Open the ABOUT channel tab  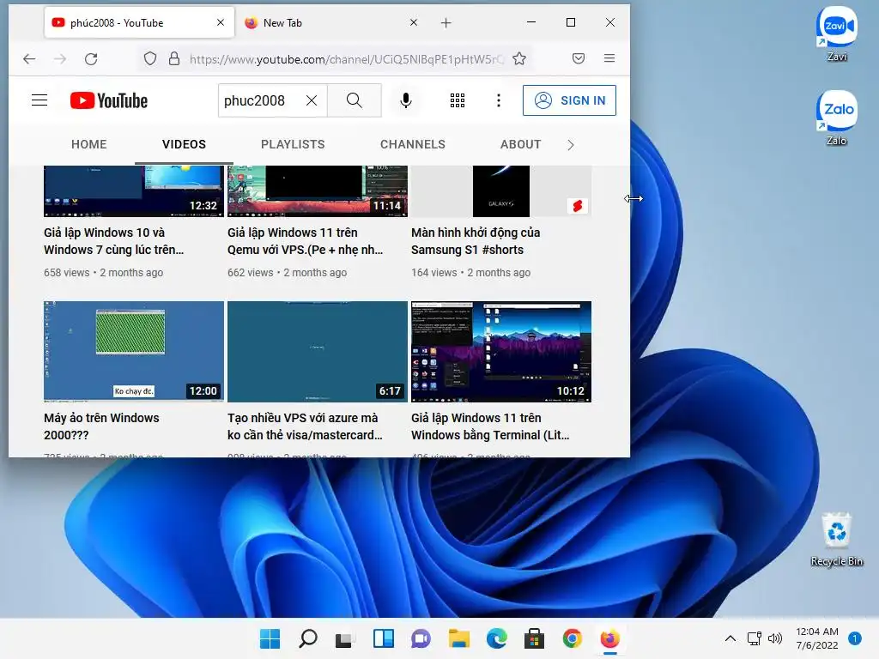point(520,144)
